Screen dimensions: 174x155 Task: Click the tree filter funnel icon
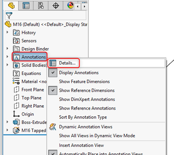(9, 15)
